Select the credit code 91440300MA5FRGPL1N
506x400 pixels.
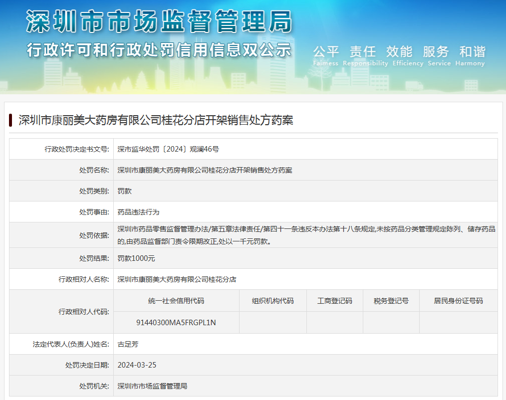coord(176,322)
